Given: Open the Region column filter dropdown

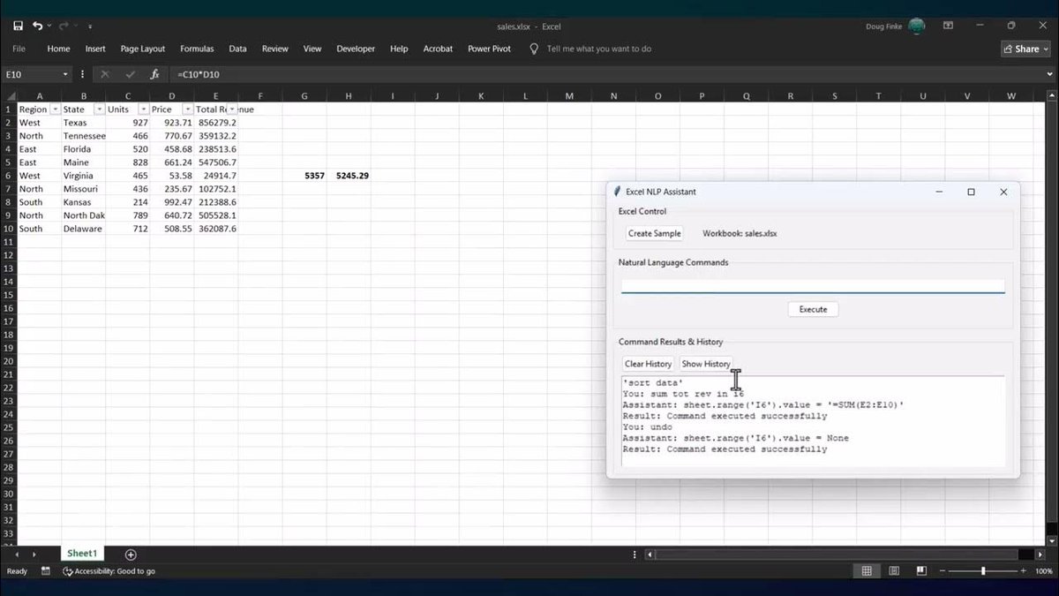Looking at the screenshot, I should pos(55,109).
